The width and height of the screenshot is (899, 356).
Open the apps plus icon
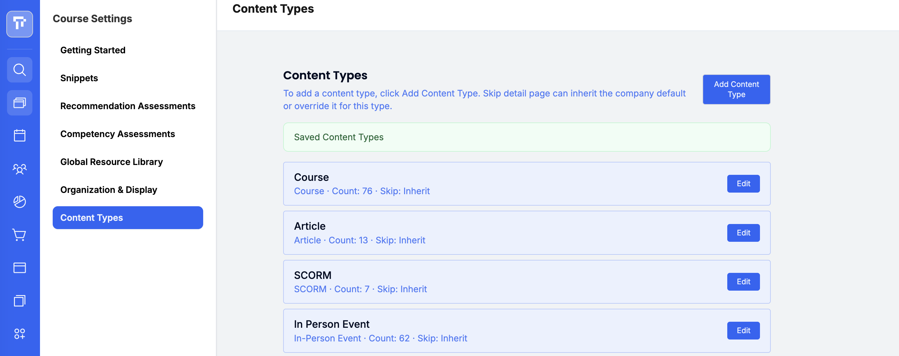20,334
